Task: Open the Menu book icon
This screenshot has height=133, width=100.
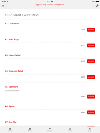Action: tap(30, 129)
